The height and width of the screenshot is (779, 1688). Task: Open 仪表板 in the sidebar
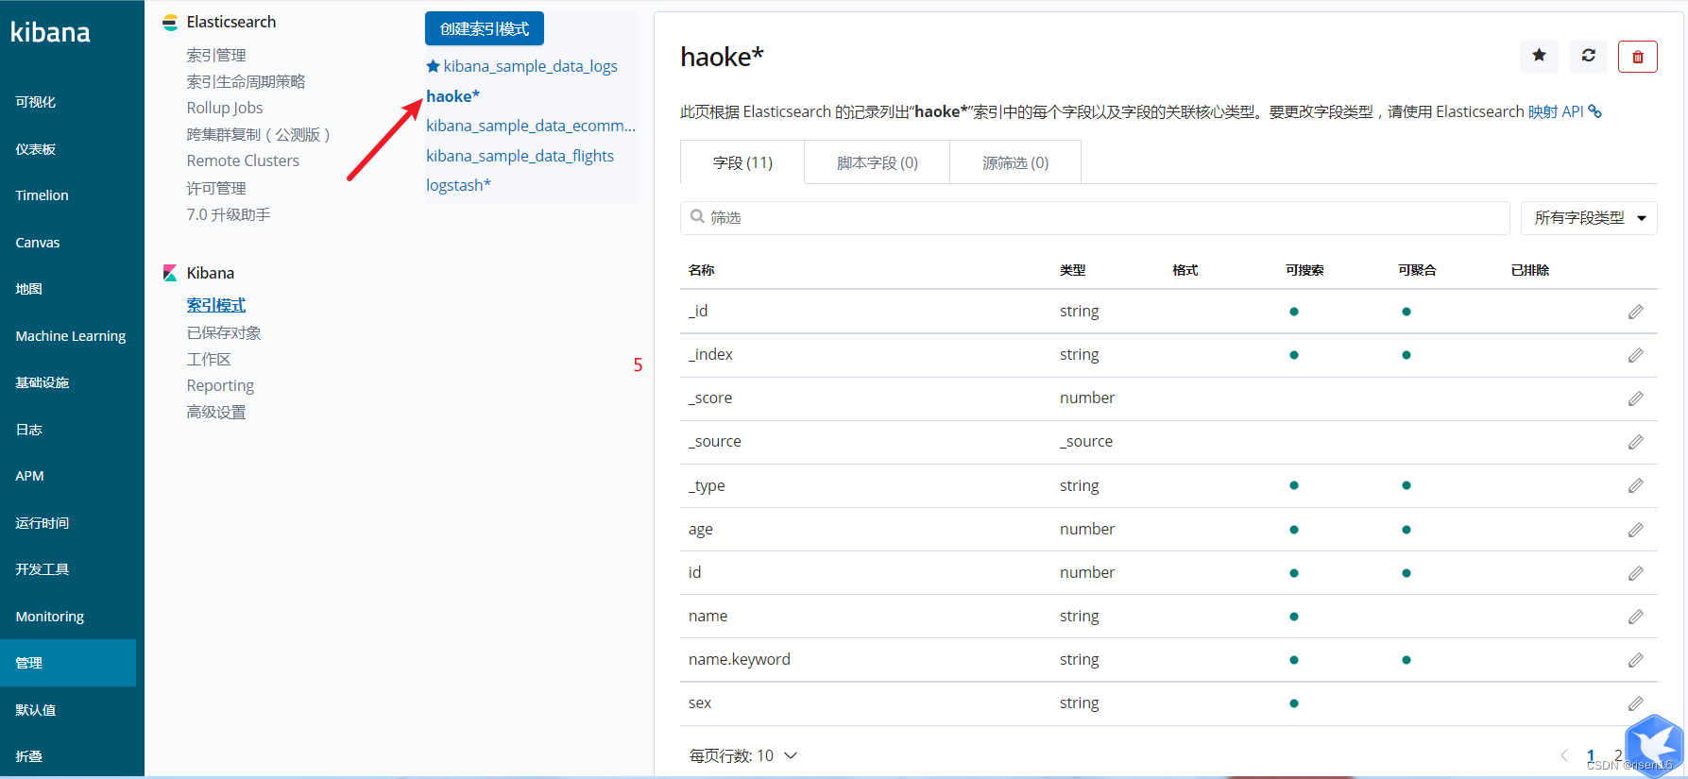coord(36,149)
